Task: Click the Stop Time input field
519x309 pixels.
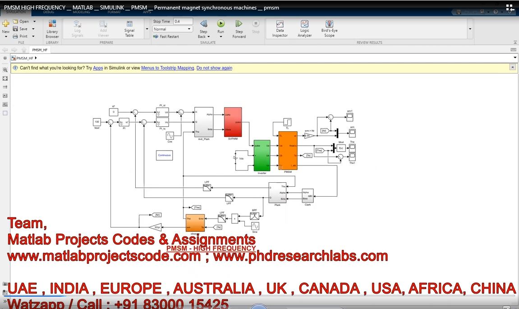Action: (x=183, y=21)
